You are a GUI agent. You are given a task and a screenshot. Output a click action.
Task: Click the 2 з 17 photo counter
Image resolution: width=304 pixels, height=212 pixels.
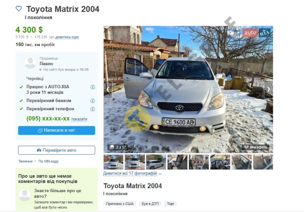pos(117,147)
